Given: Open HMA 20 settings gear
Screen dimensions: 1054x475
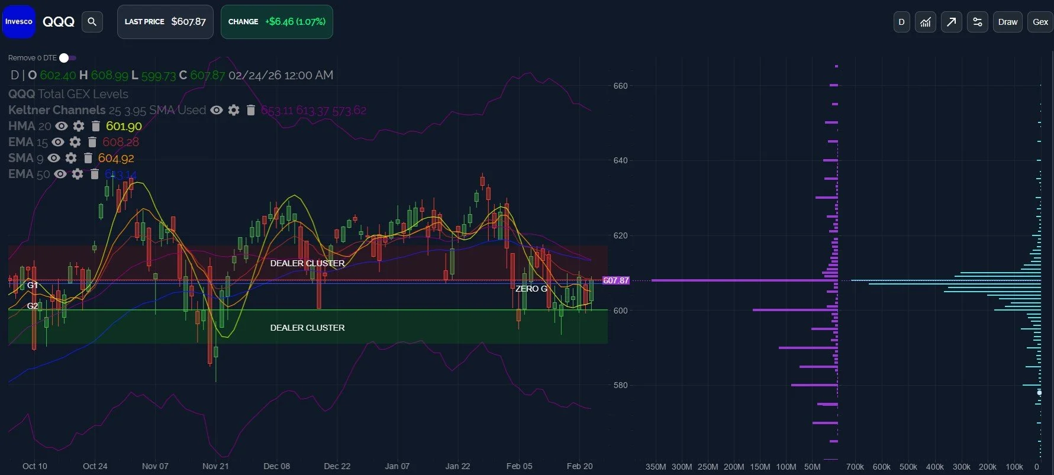Looking at the screenshot, I should 79,126.
